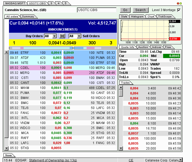Click order book scroll up arrow
Viewport: 192px width, 162px height.
pyautogui.click(x=7, y=53)
